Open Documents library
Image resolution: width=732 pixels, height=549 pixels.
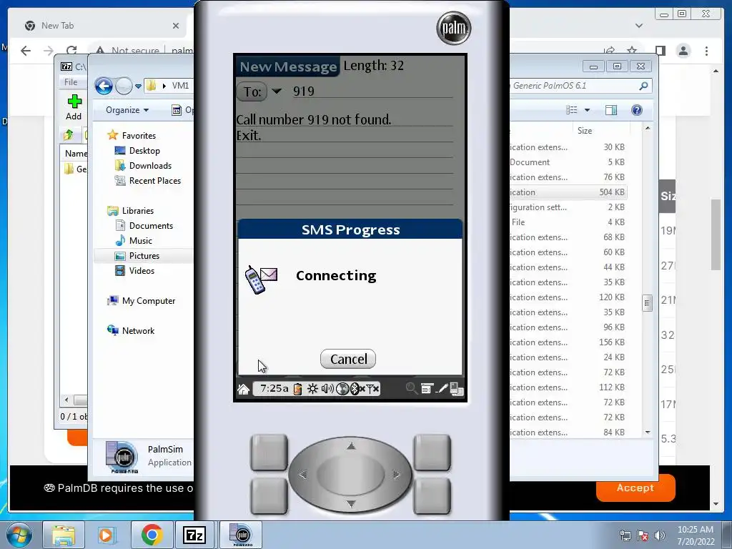(x=151, y=225)
